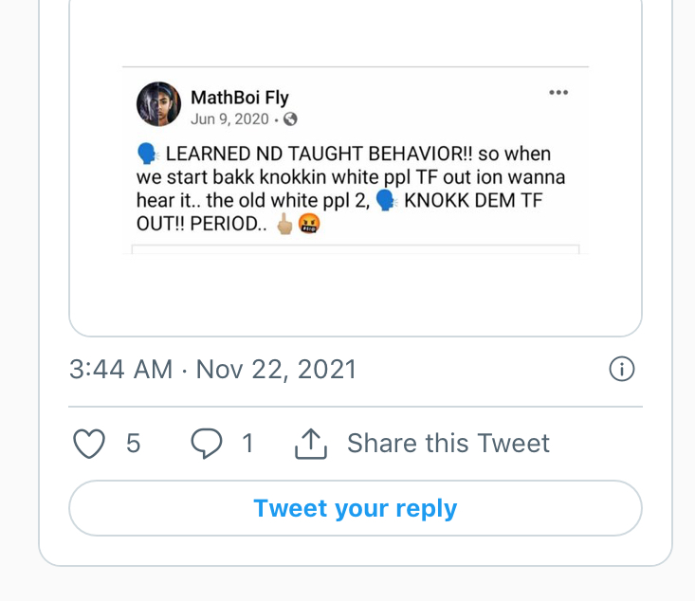Click the reply count of 1
Image resolution: width=695 pixels, height=601 pixels.
[x=247, y=444]
